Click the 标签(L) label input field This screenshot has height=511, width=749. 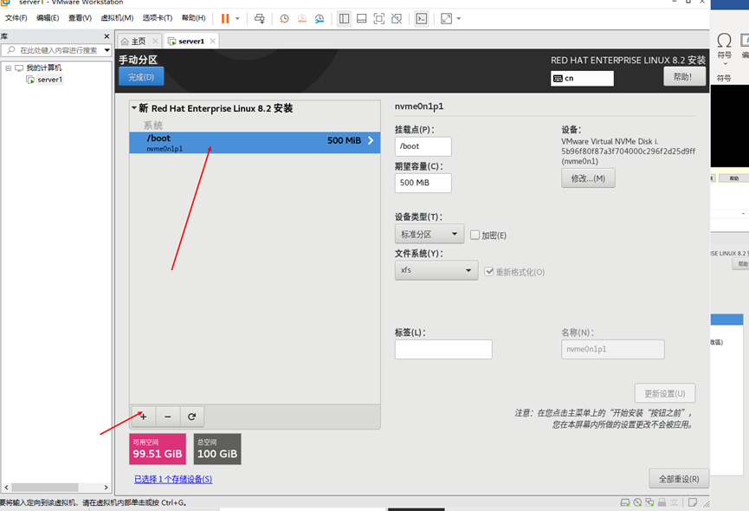coord(443,349)
